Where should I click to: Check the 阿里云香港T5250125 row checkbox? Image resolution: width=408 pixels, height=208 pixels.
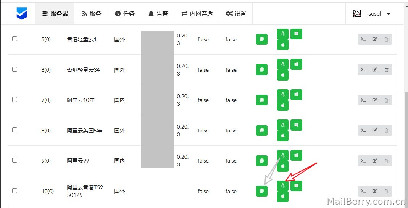tap(15, 190)
